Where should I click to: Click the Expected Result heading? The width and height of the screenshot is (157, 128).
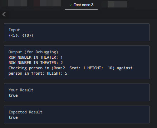click(25, 112)
